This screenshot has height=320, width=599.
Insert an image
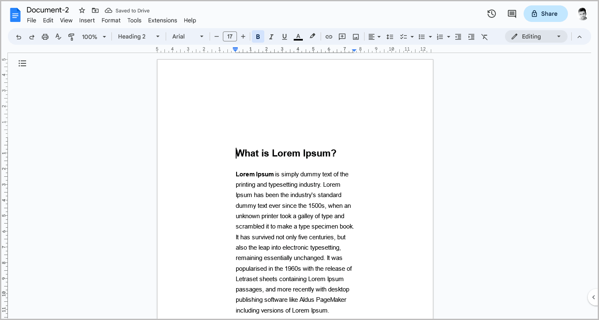(x=355, y=36)
